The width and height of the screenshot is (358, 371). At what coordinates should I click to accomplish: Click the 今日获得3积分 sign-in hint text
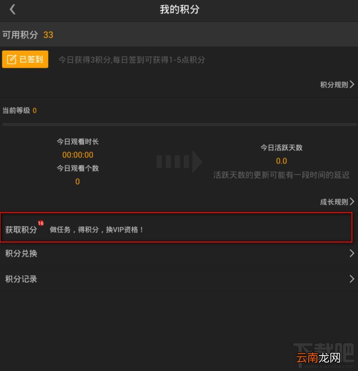pyautogui.click(x=131, y=60)
